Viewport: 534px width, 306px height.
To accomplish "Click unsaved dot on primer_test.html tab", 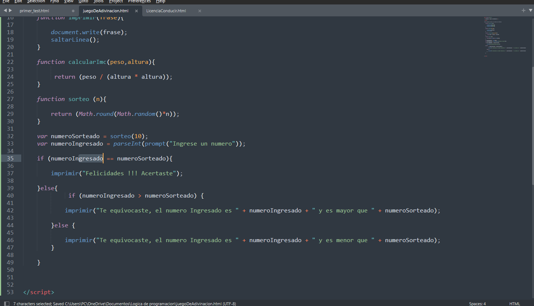I will (73, 11).
